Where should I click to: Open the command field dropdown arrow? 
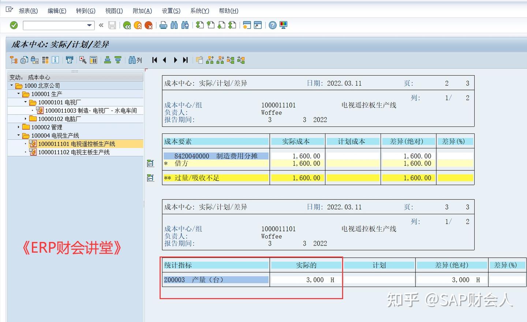click(89, 25)
